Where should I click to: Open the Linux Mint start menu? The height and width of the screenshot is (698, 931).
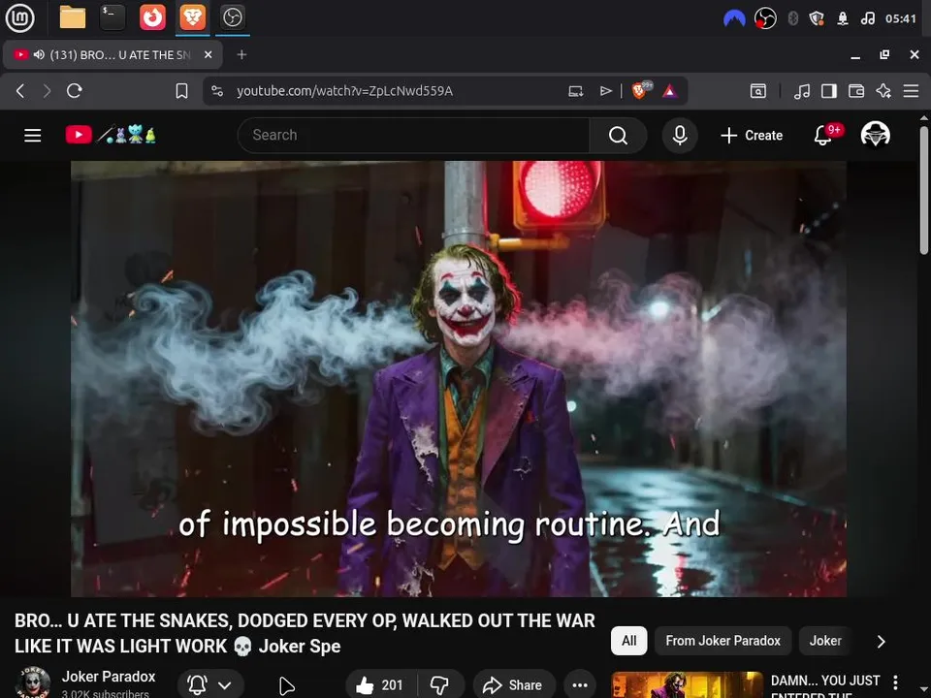click(19, 17)
